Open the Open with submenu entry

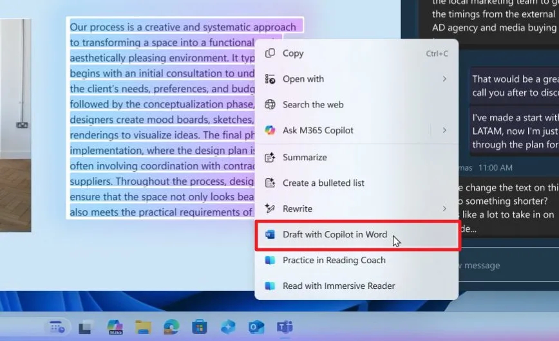[x=357, y=79]
